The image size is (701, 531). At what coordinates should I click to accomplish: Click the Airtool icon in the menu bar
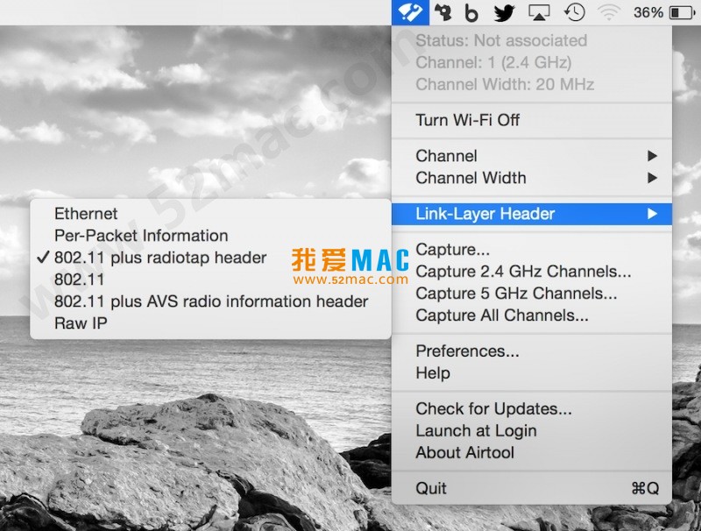(409, 12)
